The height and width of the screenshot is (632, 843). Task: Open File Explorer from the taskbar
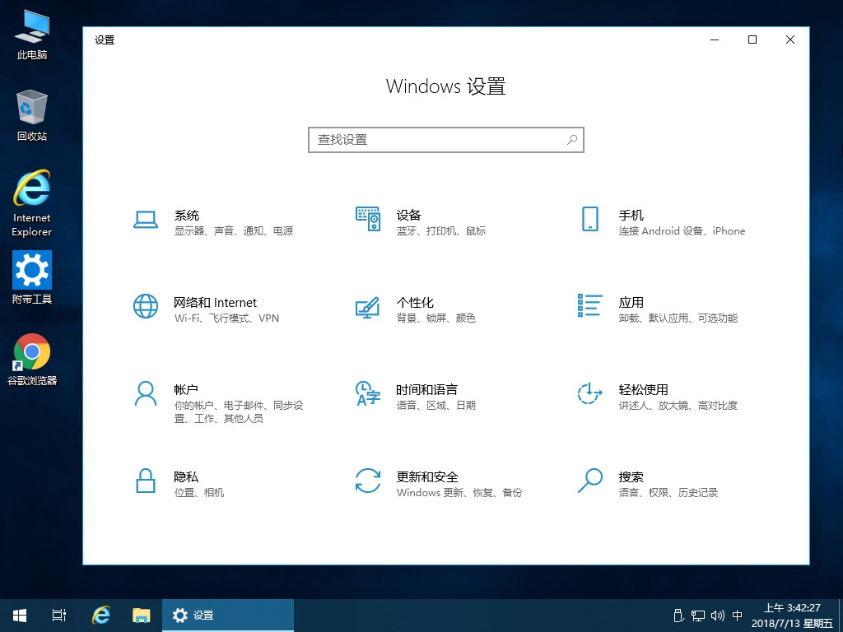tap(142, 616)
